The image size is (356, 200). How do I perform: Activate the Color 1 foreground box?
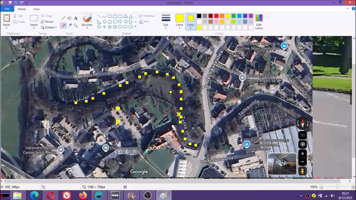coord(180,22)
